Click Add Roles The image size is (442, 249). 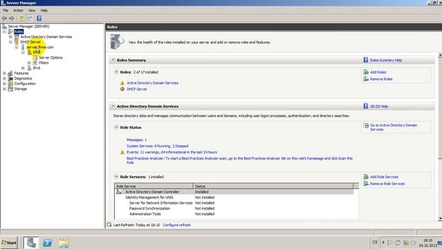coord(378,72)
